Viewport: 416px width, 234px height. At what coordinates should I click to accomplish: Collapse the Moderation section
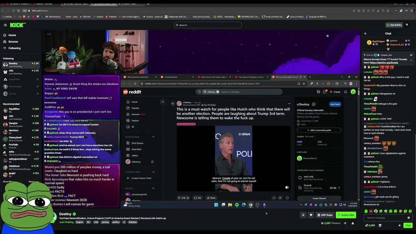pos(153,137)
